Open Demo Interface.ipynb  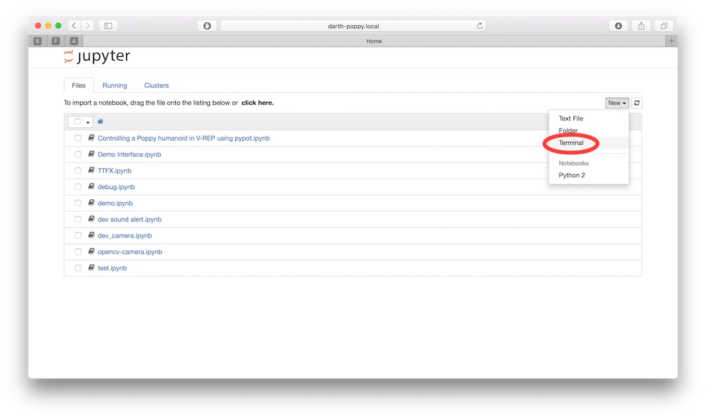pyautogui.click(x=129, y=154)
